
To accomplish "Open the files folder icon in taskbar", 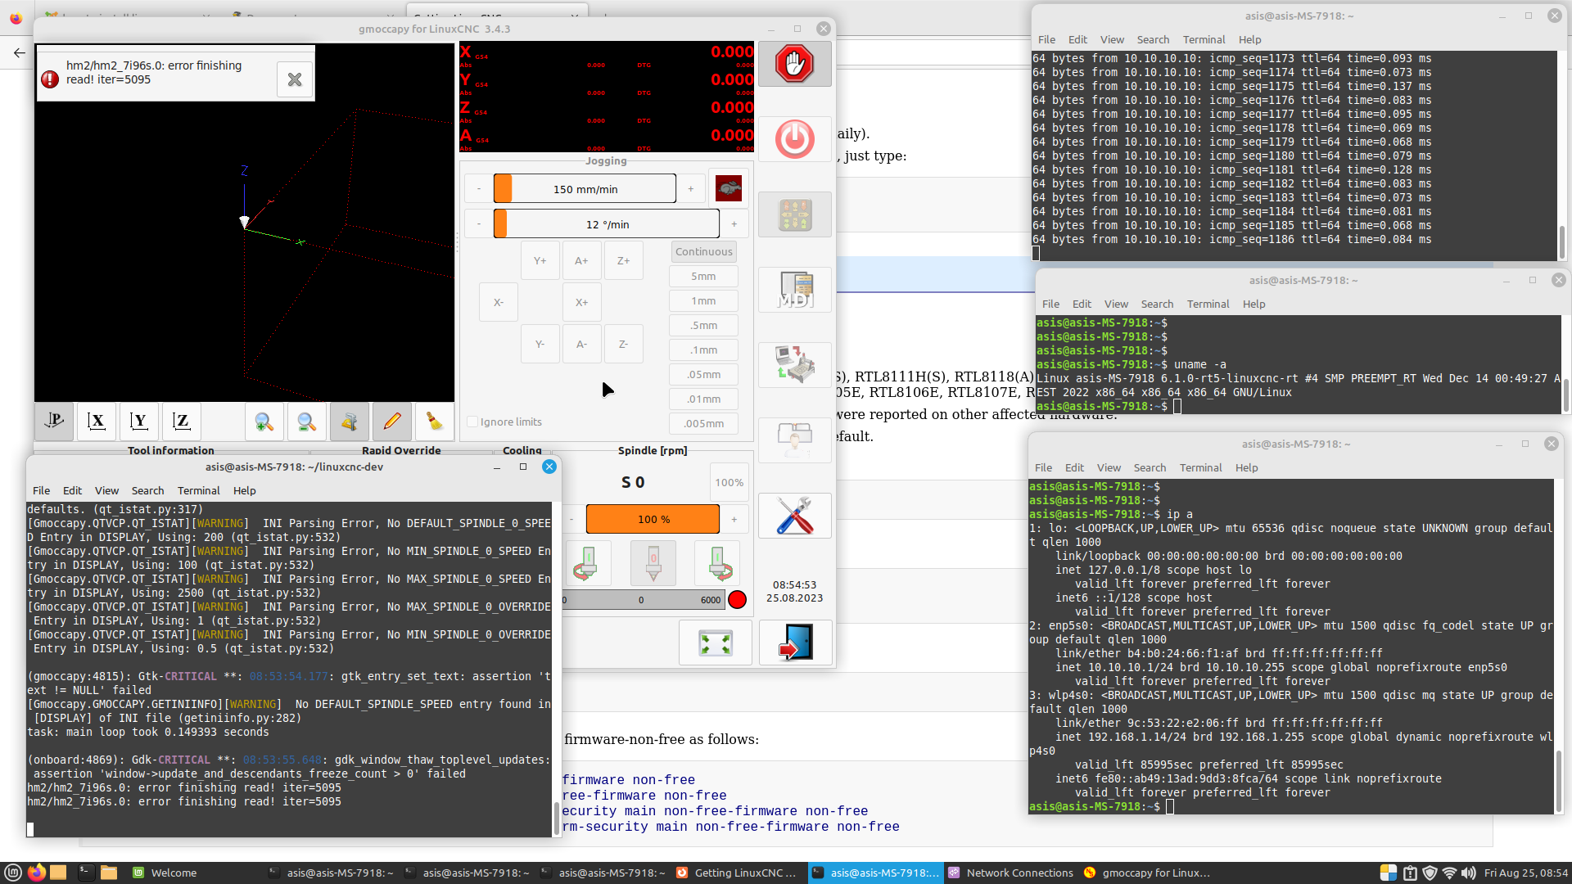I will [x=109, y=873].
